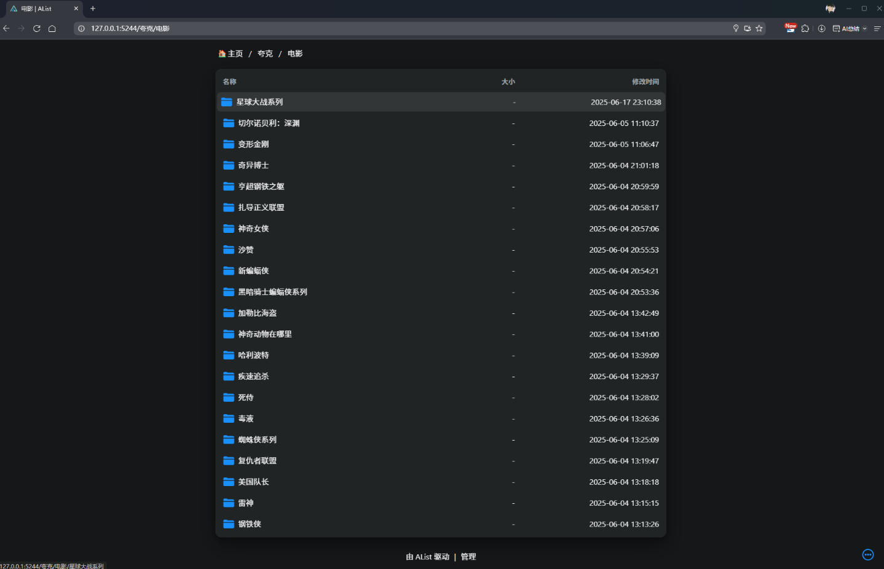Open the 管理 link in footer
The image size is (884, 569).
point(468,557)
